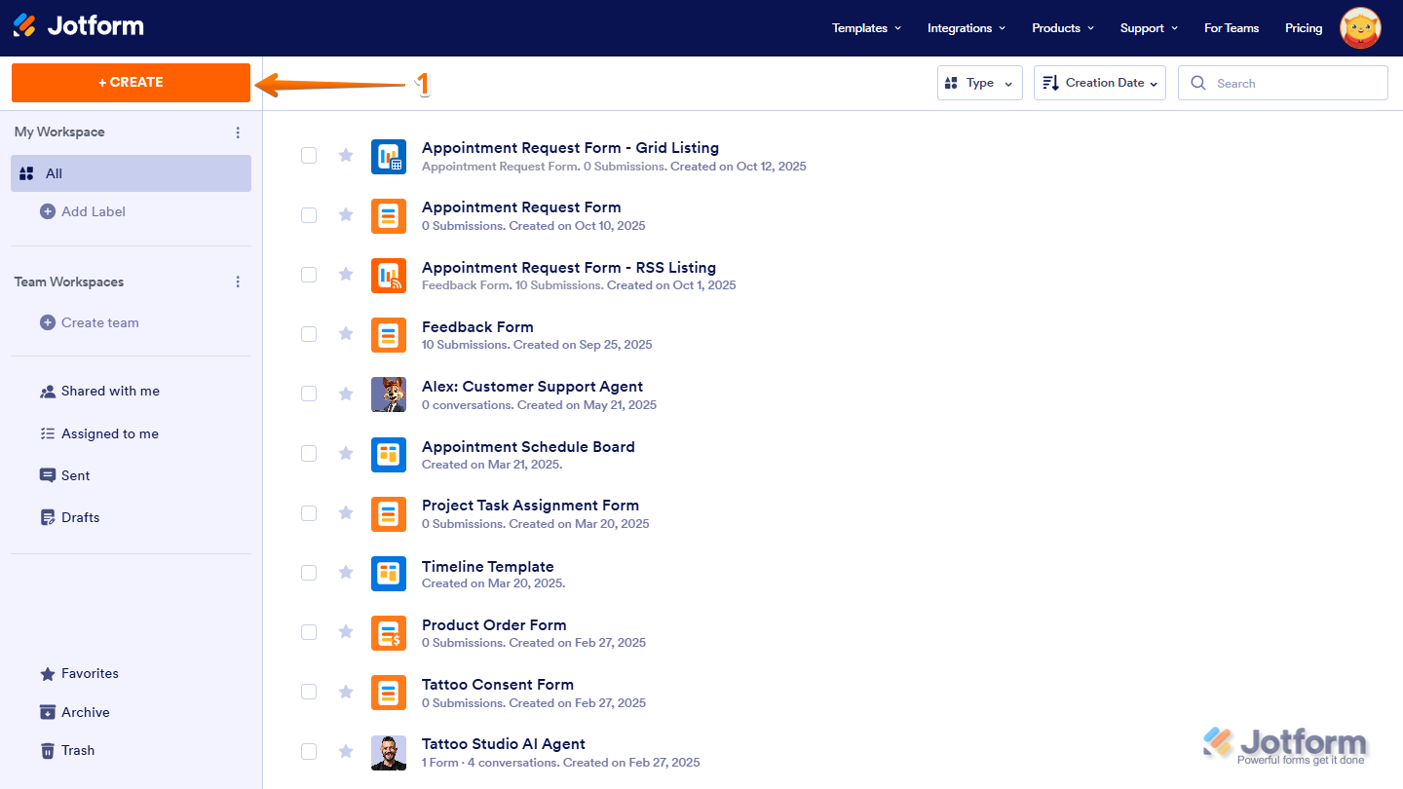Open the Pricing page

(1303, 28)
